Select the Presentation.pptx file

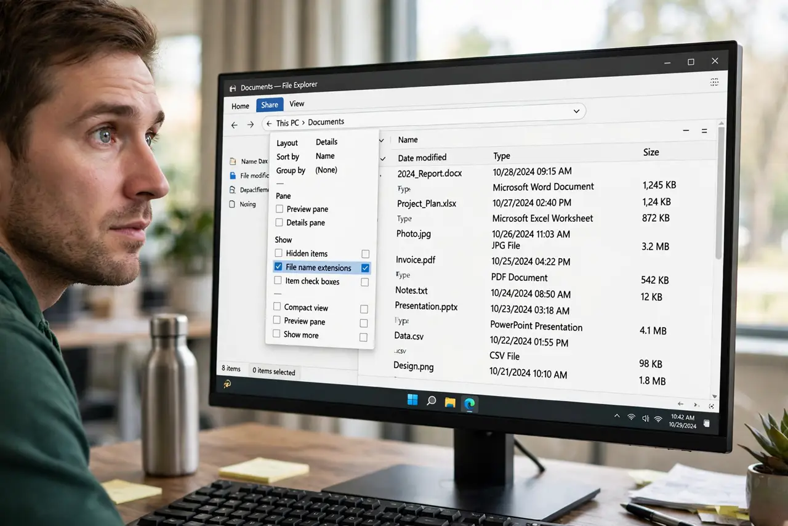click(x=426, y=306)
